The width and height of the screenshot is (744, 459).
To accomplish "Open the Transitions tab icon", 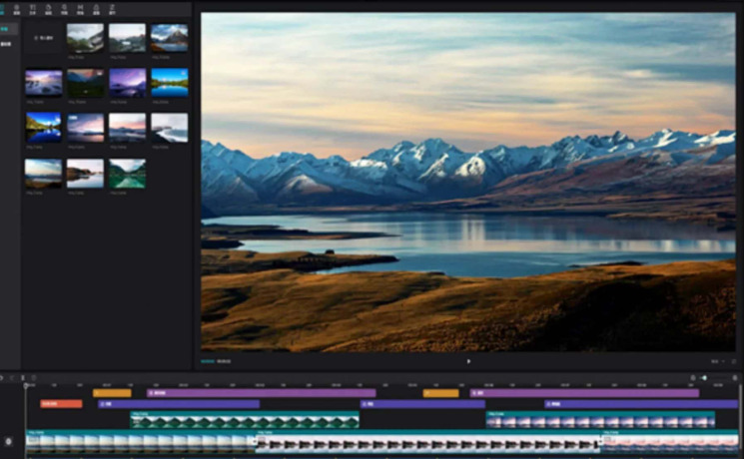I will (x=80, y=9).
